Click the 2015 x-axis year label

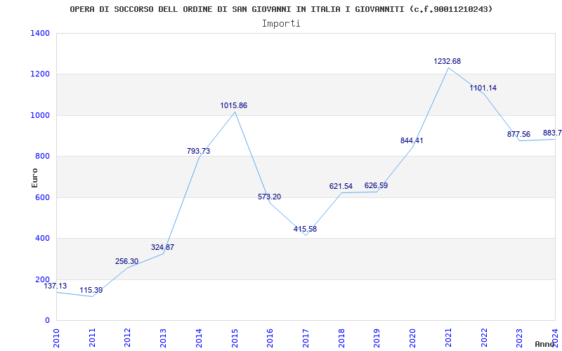click(235, 338)
